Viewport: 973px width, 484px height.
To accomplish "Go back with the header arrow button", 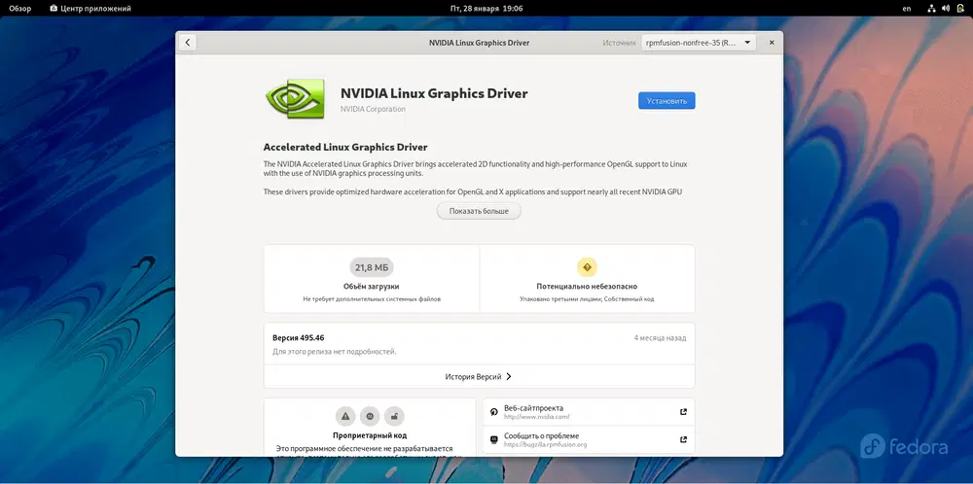I will click(x=188, y=43).
